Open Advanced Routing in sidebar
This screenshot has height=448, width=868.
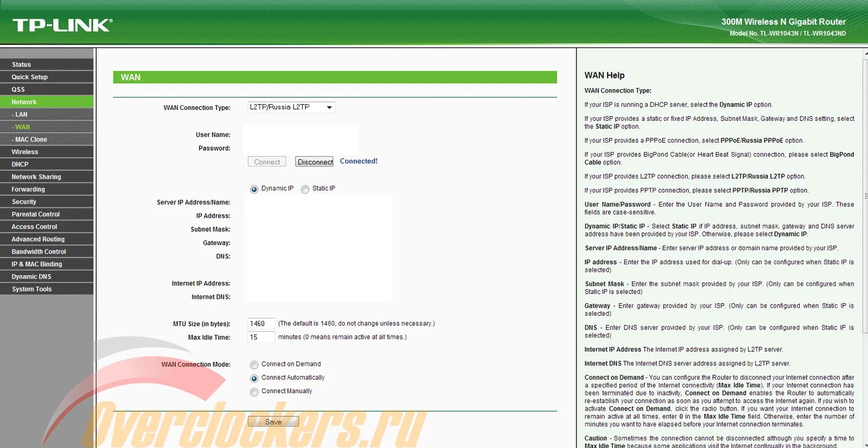click(x=46, y=239)
